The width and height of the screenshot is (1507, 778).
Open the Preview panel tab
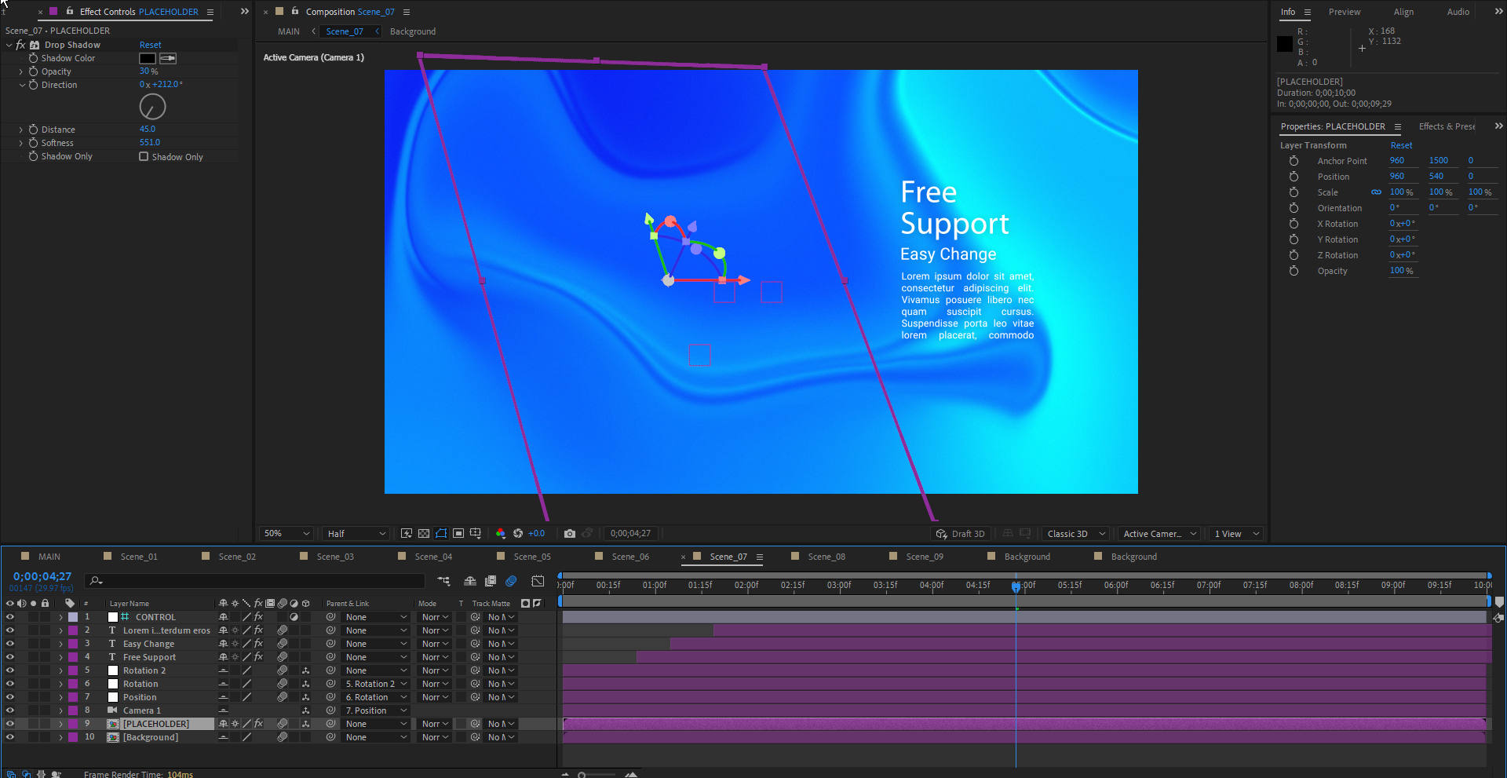(1345, 12)
